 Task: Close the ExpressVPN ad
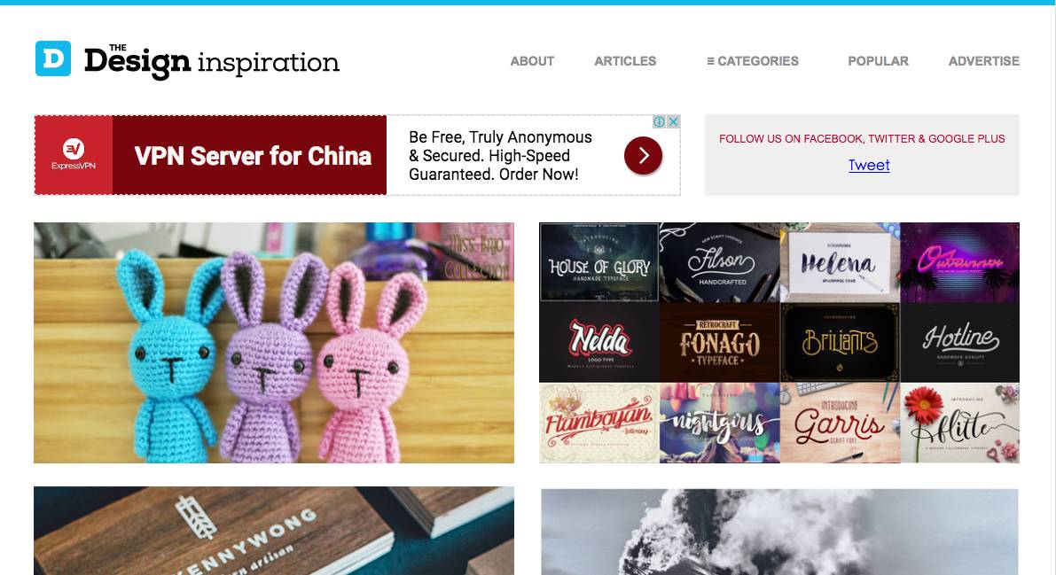coord(673,122)
